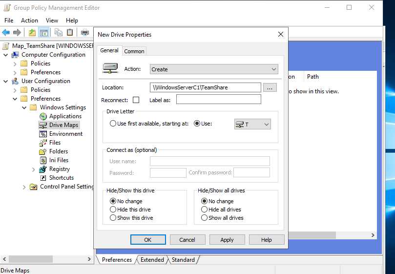The image size is (395, 274).
Task: Enable the Reconnect checkbox
Action: [136, 100]
